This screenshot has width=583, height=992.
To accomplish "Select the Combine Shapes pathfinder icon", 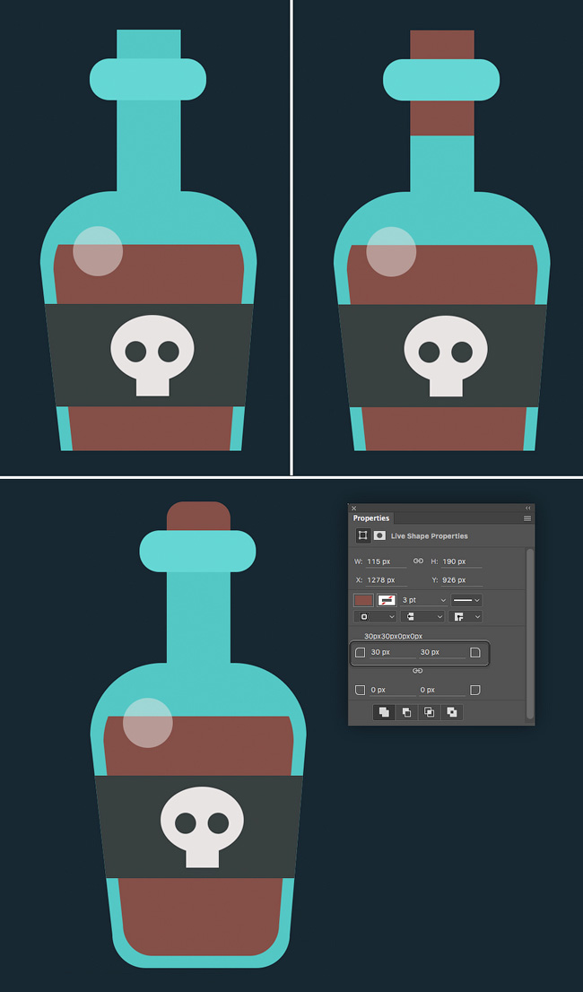I will [384, 712].
